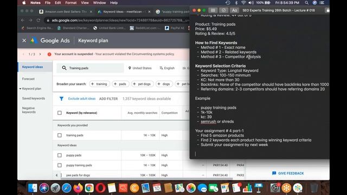This screenshot has height=195, width=347.
Task: Open the Format menu
Action: [71, 3]
